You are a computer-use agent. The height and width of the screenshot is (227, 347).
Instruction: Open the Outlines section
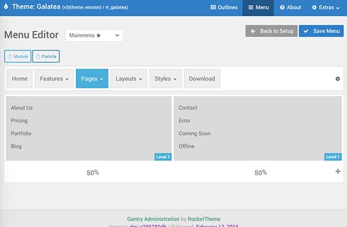(x=224, y=8)
